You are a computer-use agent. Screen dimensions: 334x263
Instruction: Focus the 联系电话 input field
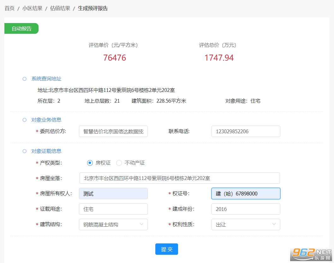[x=246, y=131]
